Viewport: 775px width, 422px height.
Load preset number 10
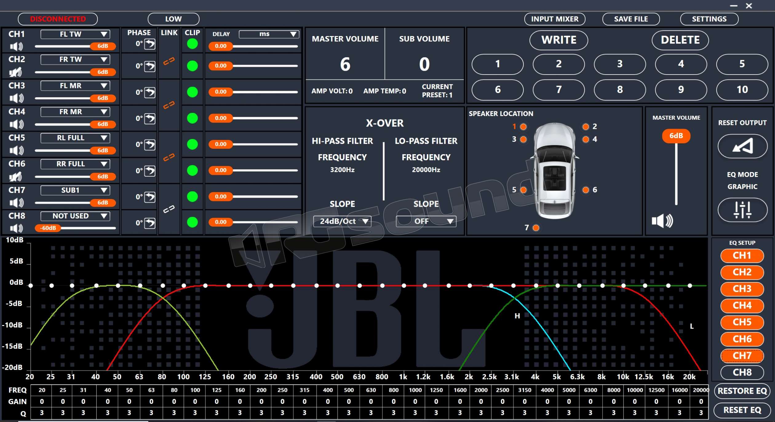point(742,90)
